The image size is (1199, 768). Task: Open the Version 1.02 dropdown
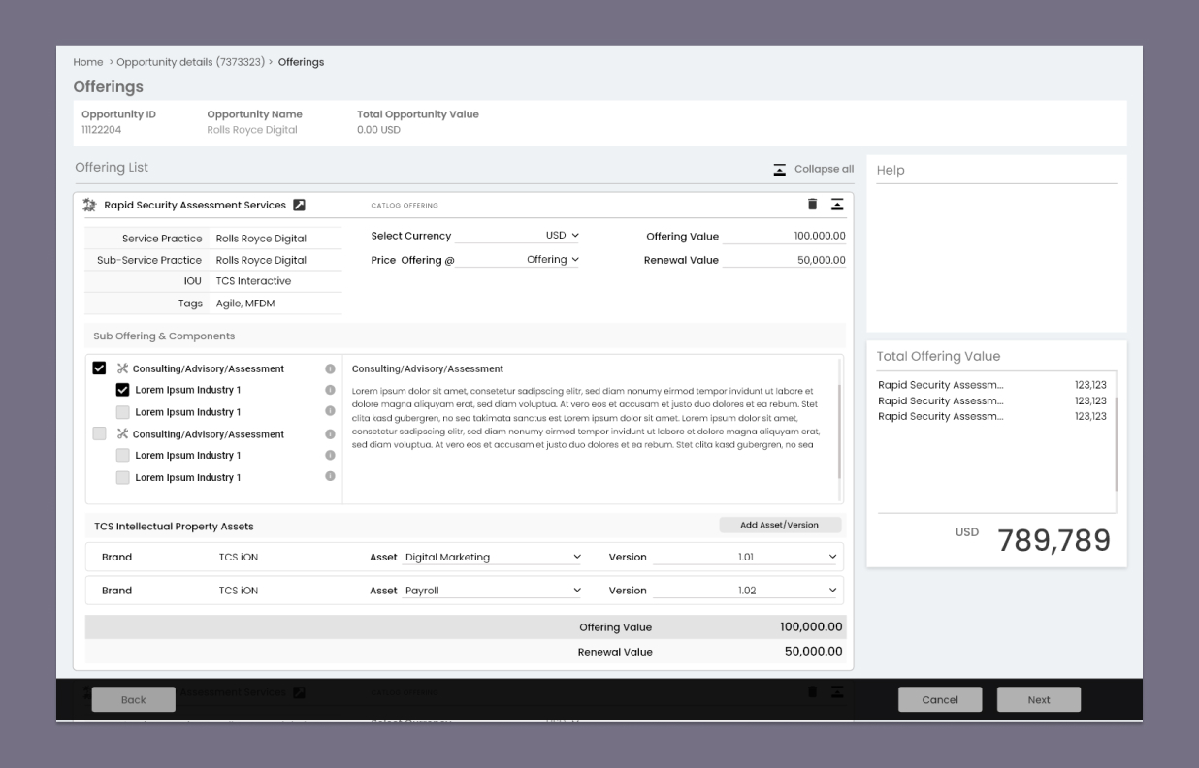tap(745, 591)
